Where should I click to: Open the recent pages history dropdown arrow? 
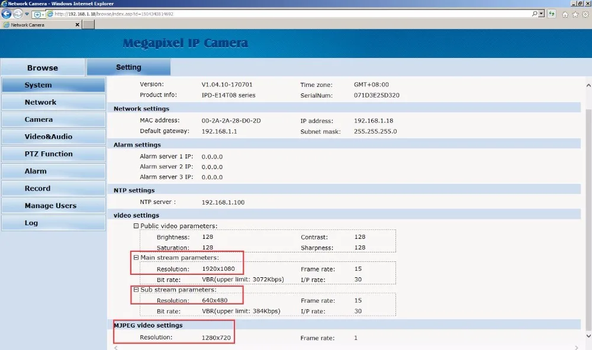pos(27,14)
